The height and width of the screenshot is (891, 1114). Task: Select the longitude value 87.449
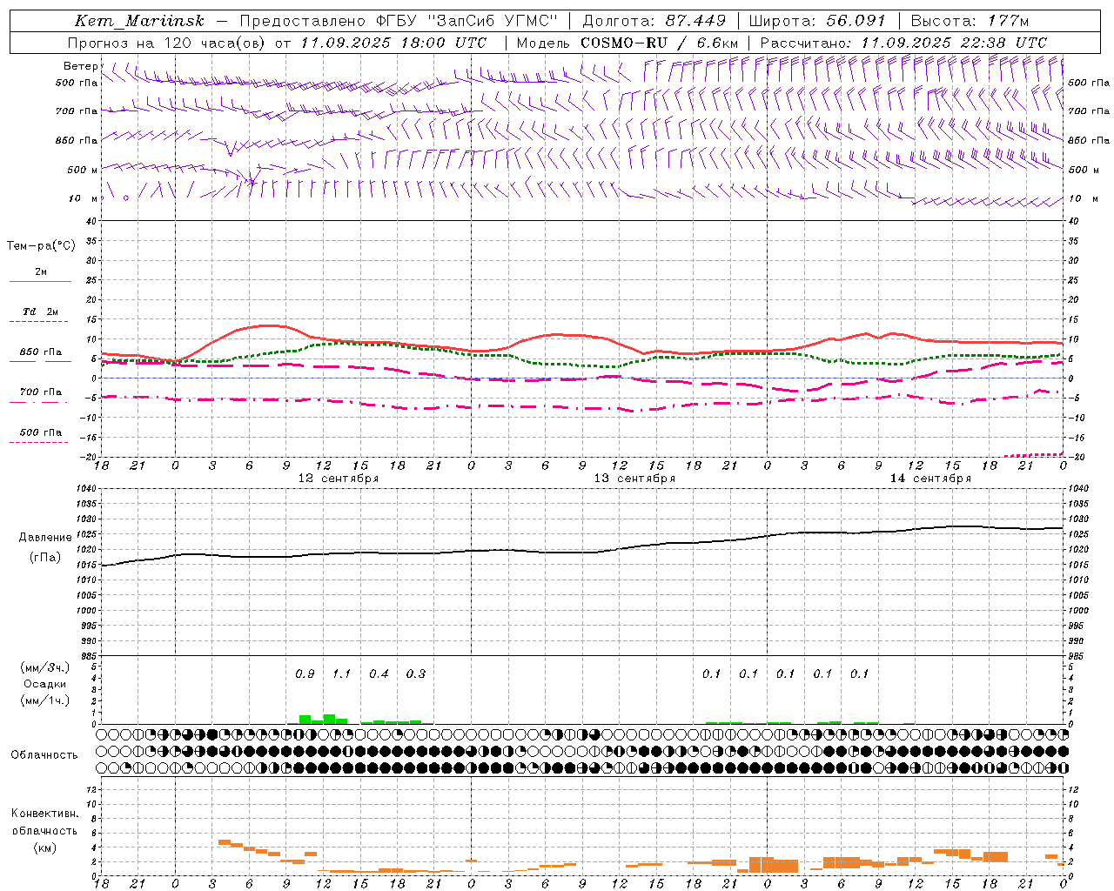click(x=696, y=21)
